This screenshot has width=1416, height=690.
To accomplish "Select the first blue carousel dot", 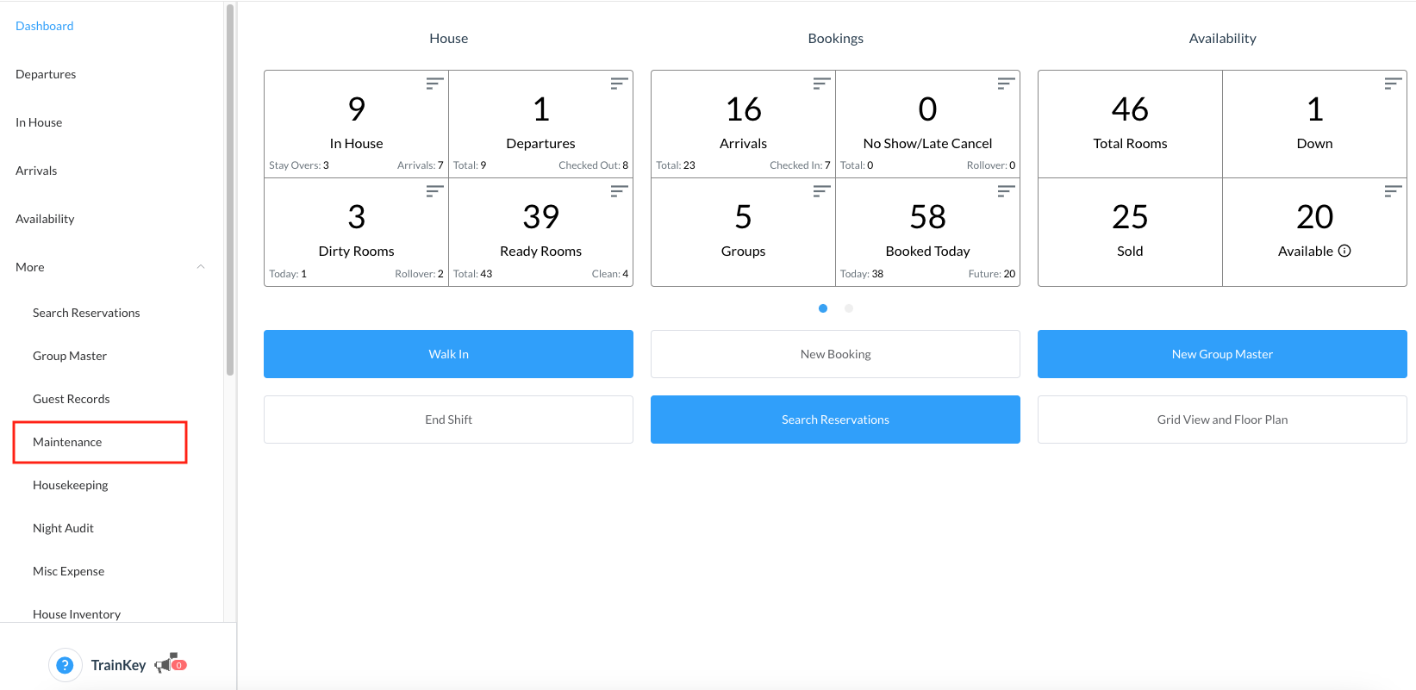I will (823, 308).
